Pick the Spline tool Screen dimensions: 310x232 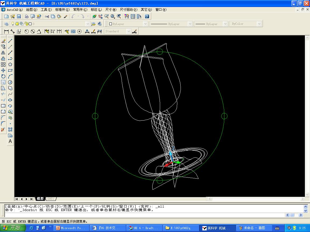pyautogui.click(x=10, y=94)
